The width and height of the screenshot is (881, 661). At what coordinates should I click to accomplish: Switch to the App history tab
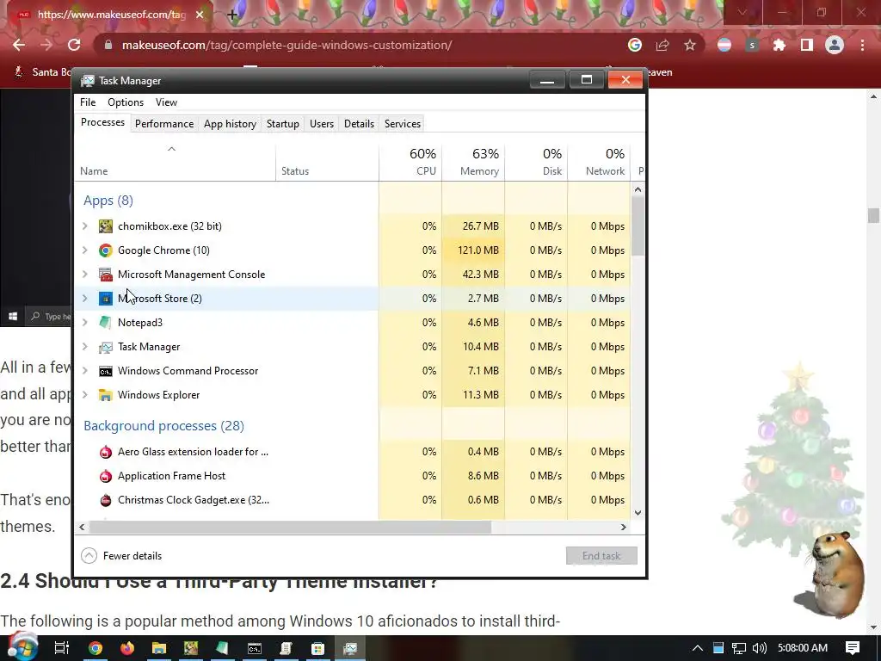click(230, 124)
